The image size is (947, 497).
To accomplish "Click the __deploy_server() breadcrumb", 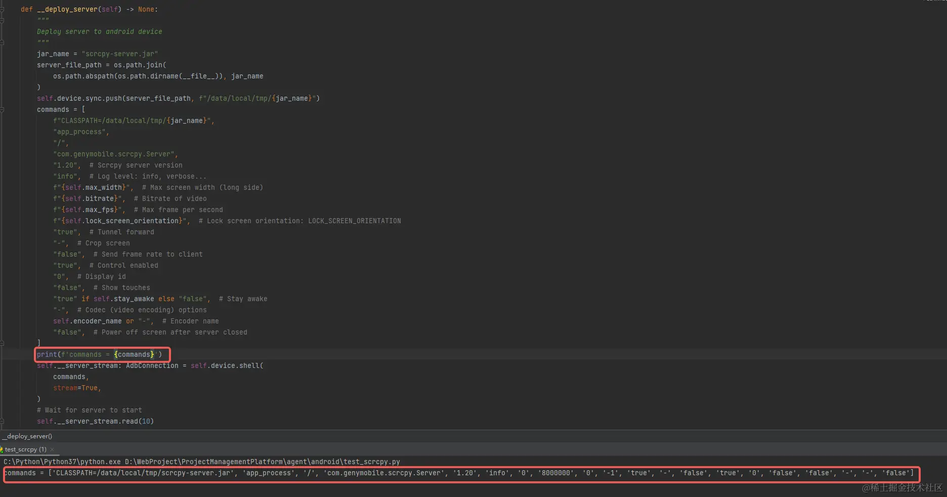I will coord(26,436).
